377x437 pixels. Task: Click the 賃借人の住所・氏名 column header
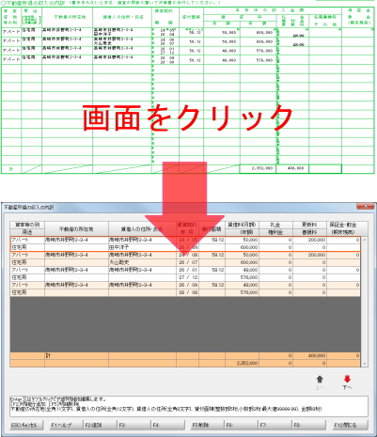click(x=142, y=229)
